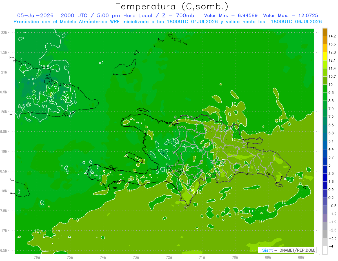Click the 73W longitude axis label
Viewport: 338px width, 261px height.
136,257
